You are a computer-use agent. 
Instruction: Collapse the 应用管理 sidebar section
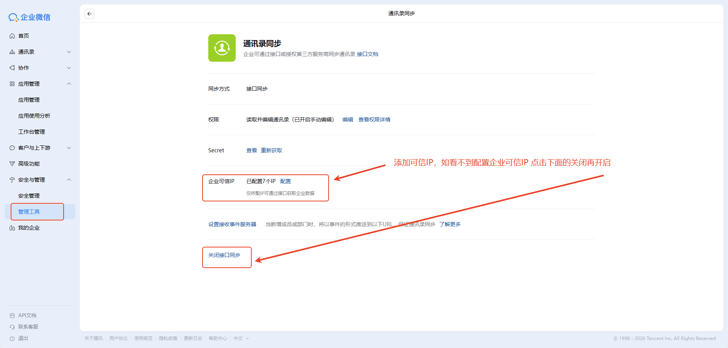69,84
